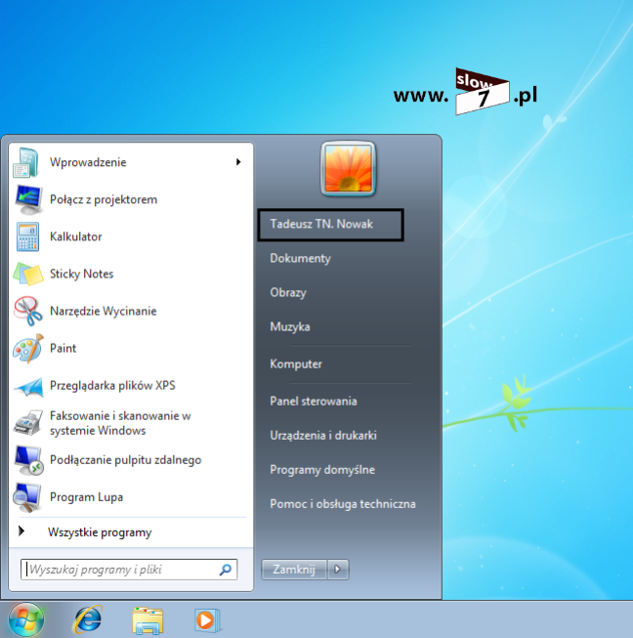
Task: Launch Paint from the pinned programs
Action: 63,348
